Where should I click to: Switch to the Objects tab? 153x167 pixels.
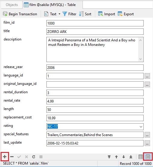click(x=12, y=5)
